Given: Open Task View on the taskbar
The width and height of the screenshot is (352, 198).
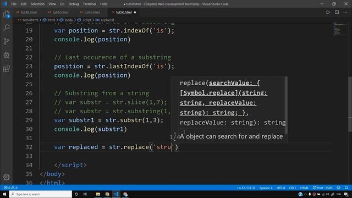Looking at the screenshot, I should (85, 194).
